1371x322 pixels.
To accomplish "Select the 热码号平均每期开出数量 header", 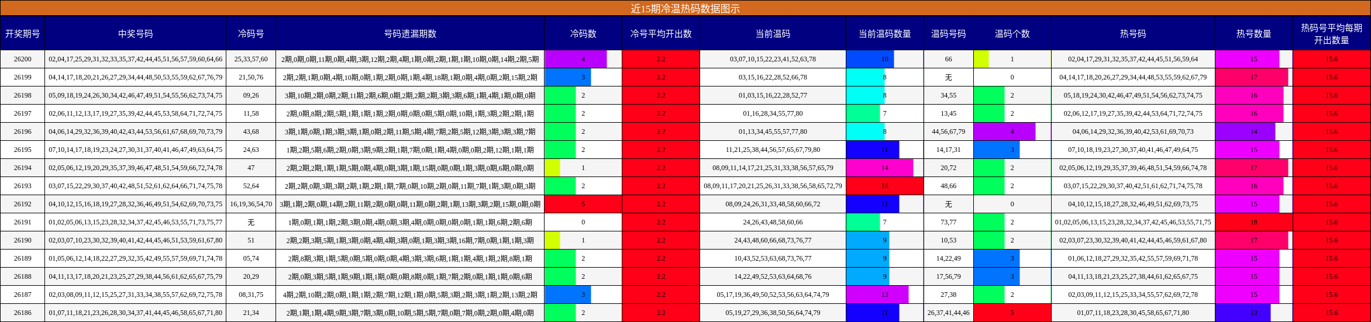I will click(1332, 34).
